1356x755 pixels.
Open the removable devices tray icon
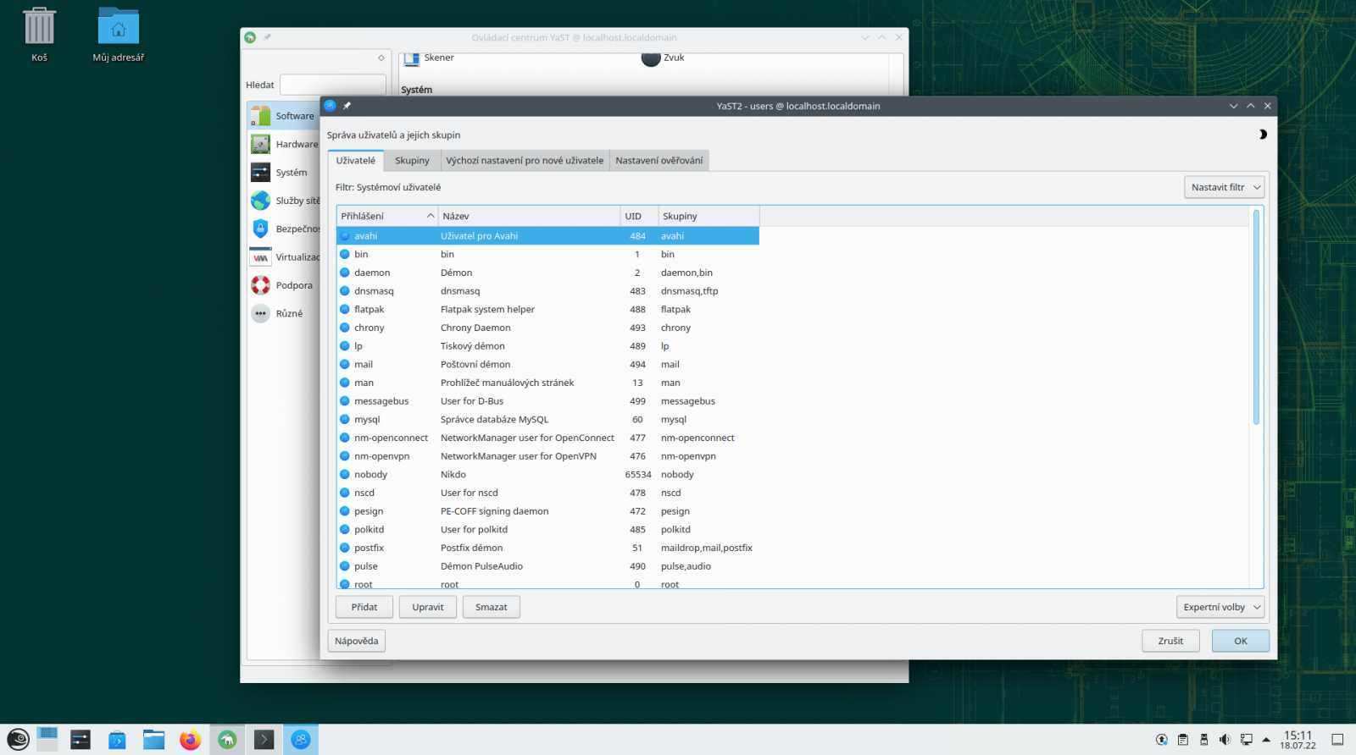[1203, 740]
